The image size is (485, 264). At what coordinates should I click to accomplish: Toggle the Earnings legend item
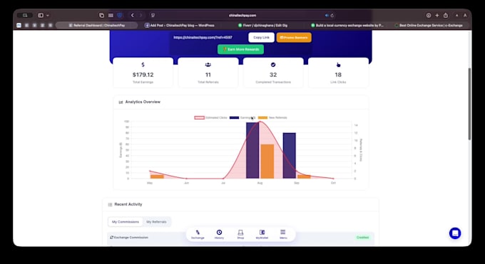tap(242, 117)
